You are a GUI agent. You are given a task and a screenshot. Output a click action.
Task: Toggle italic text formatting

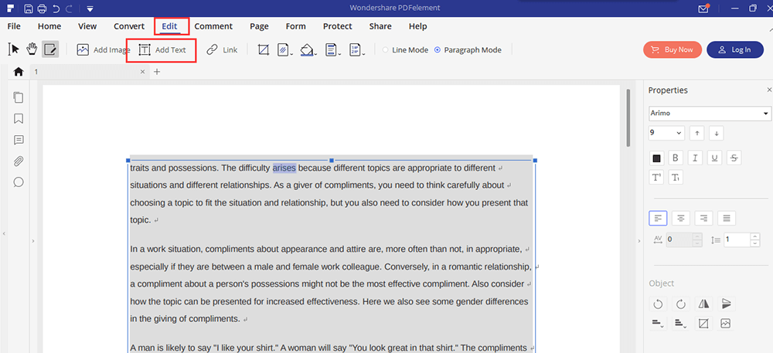click(x=695, y=158)
